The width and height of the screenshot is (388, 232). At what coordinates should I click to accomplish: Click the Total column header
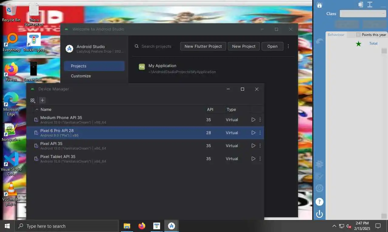point(373,43)
